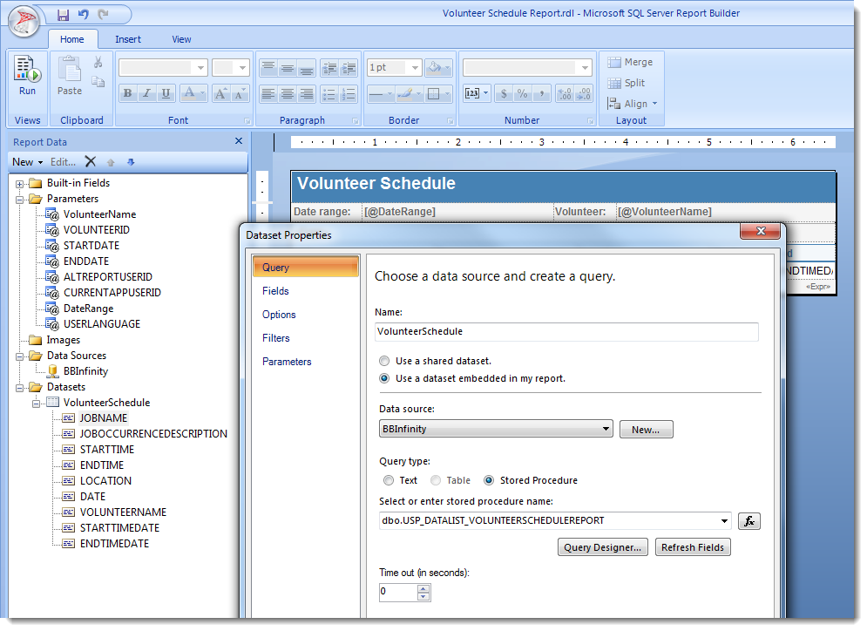This screenshot has height=631, width=867.
Task: Click the Refresh Fields button
Action: (x=693, y=547)
